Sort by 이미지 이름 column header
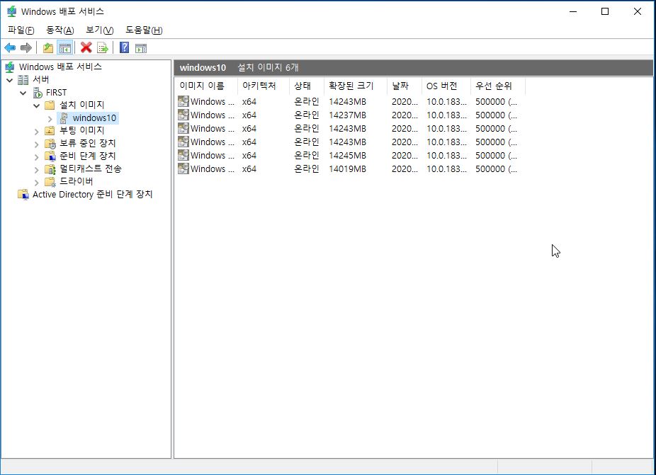The height and width of the screenshot is (475, 656). (206, 86)
